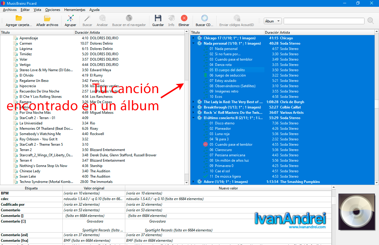The image size is (379, 245).
Task: Open the Ayuda menu
Action: pyautogui.click(x=94, y=10)
